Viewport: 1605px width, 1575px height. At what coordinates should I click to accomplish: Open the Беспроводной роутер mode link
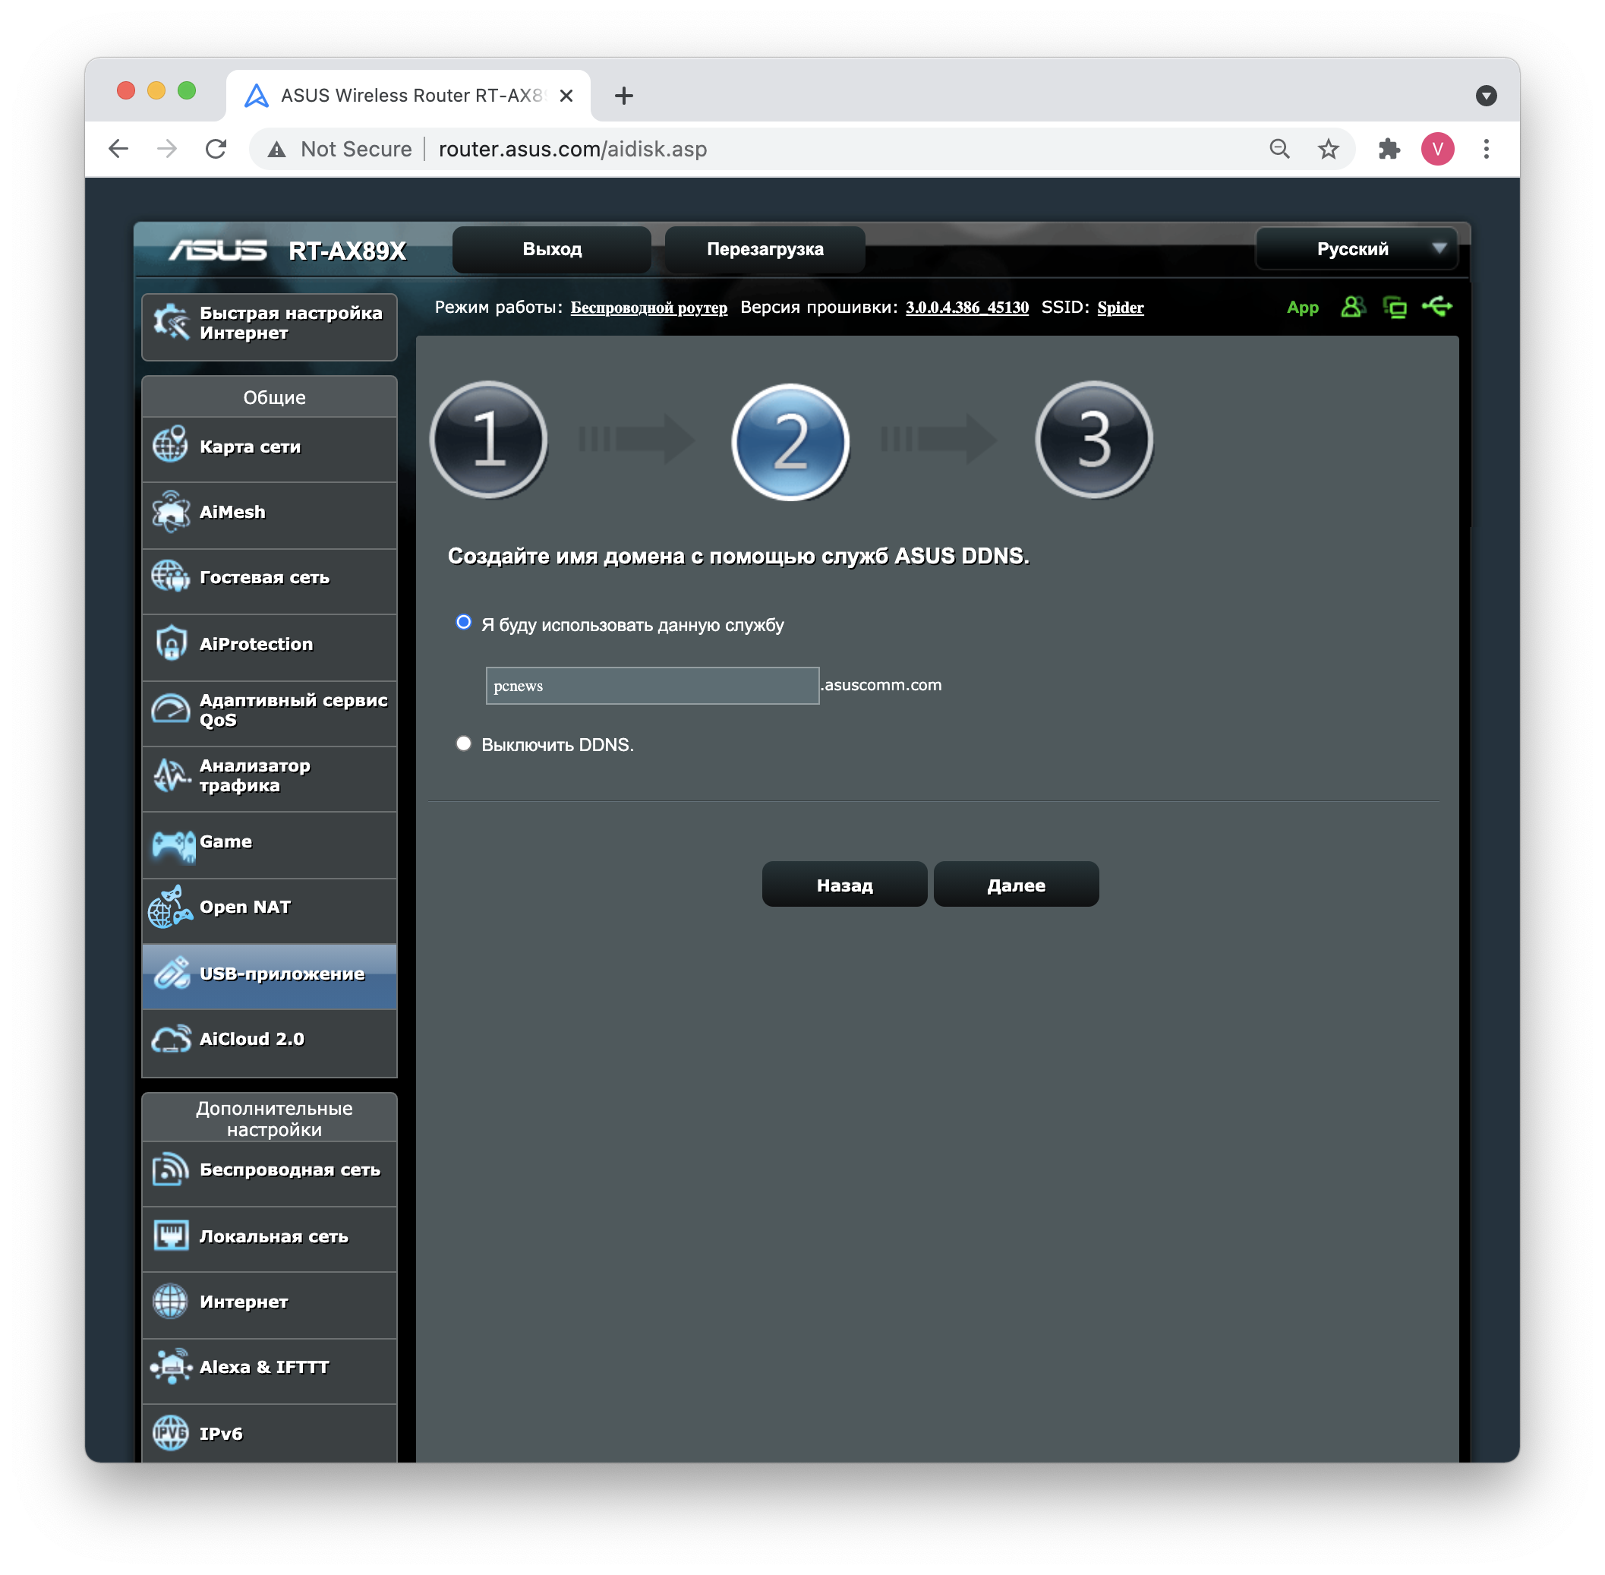649,308
